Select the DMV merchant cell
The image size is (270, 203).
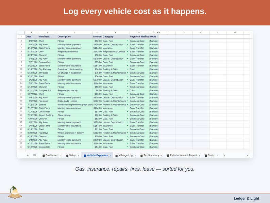point(47,51)
